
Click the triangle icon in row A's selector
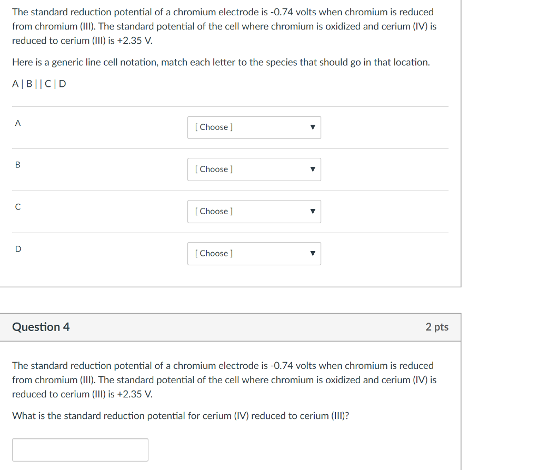(x=313, y=127)
